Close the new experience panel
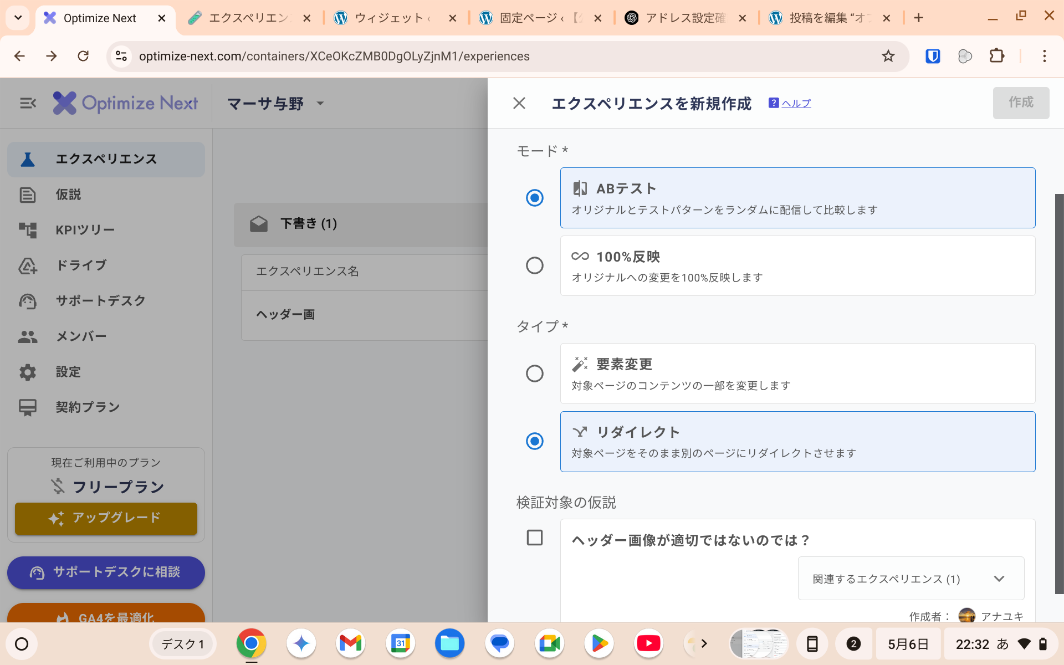 (519, 103)
